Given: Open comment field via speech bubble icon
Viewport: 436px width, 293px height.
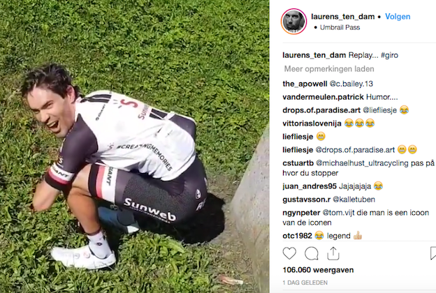Looking at the screenshot, I should click(x=311, y=253).
